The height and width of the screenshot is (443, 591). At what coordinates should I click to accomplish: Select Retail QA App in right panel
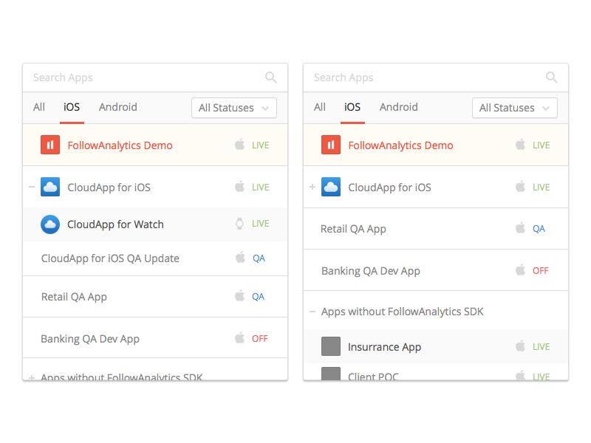(436, 229)
